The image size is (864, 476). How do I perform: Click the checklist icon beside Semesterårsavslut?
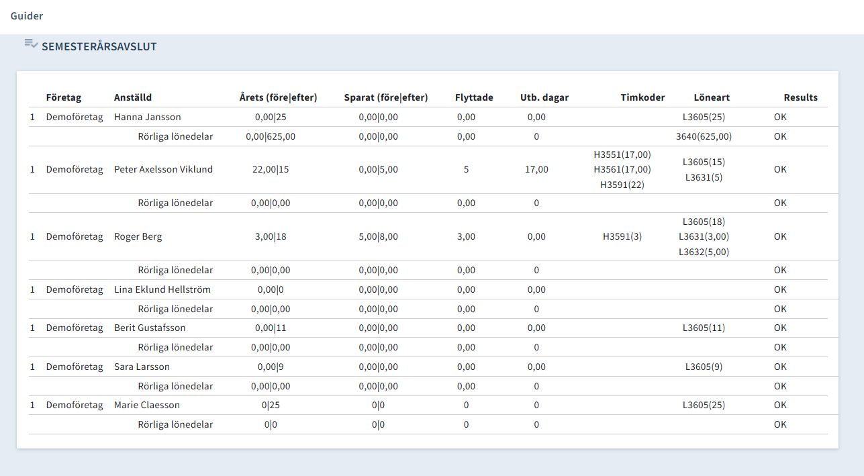[31, 44]
